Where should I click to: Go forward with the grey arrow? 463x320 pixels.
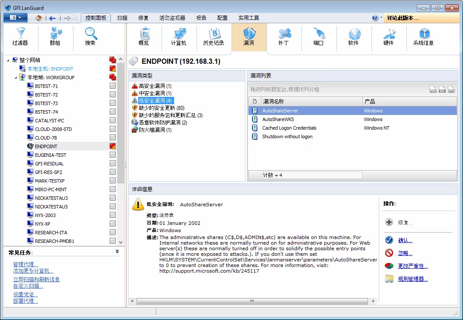tap(67, 18)
